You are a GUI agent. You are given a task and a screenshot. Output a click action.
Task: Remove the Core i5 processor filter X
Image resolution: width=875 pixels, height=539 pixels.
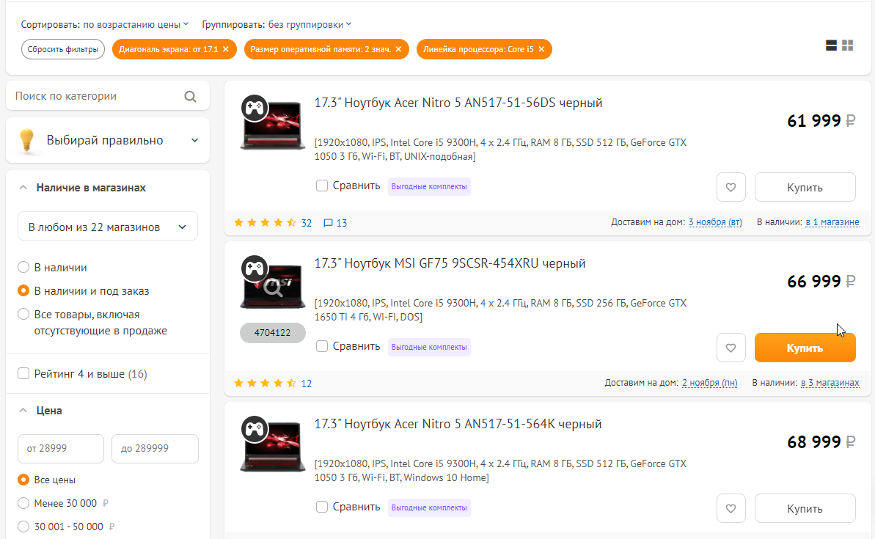pos(541,49)
